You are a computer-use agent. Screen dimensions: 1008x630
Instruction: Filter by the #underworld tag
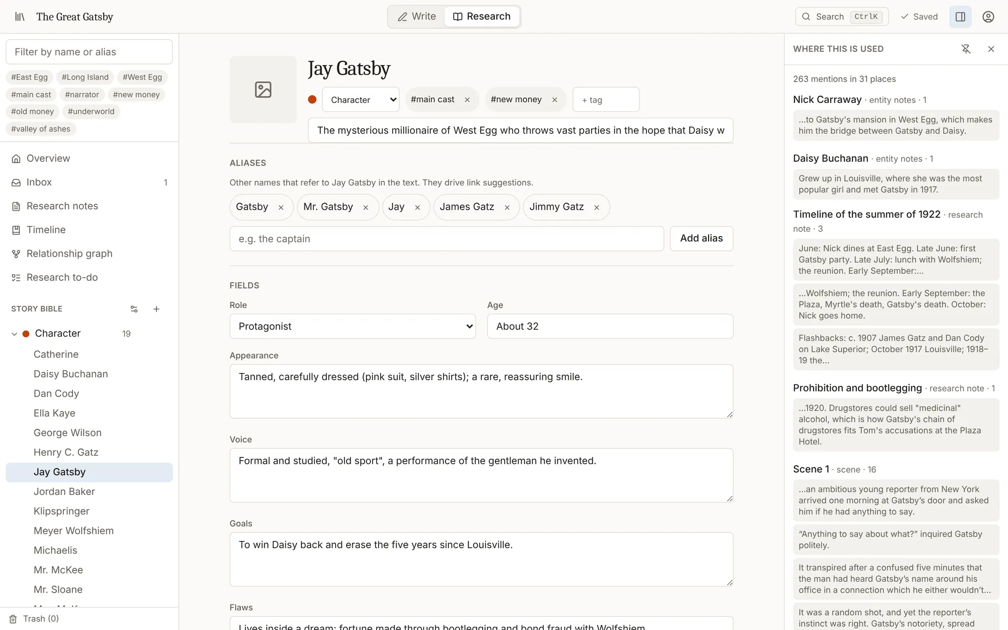[91, 111]
